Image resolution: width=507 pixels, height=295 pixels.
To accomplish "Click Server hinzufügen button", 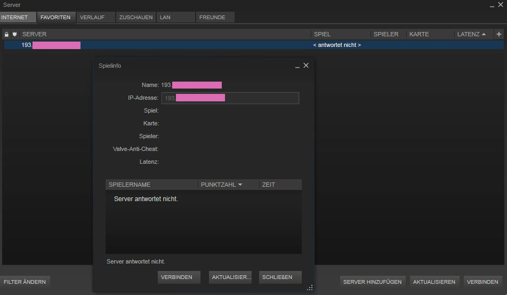I will [373, 282].
